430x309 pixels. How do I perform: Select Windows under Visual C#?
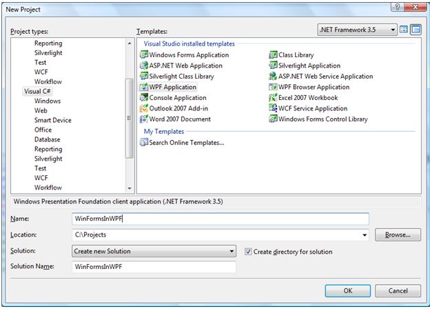tap(48, 101)
